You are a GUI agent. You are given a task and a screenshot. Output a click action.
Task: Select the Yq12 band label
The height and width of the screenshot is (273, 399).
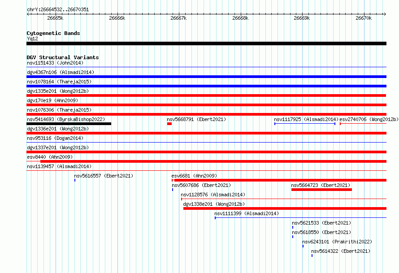pos(32,39)
